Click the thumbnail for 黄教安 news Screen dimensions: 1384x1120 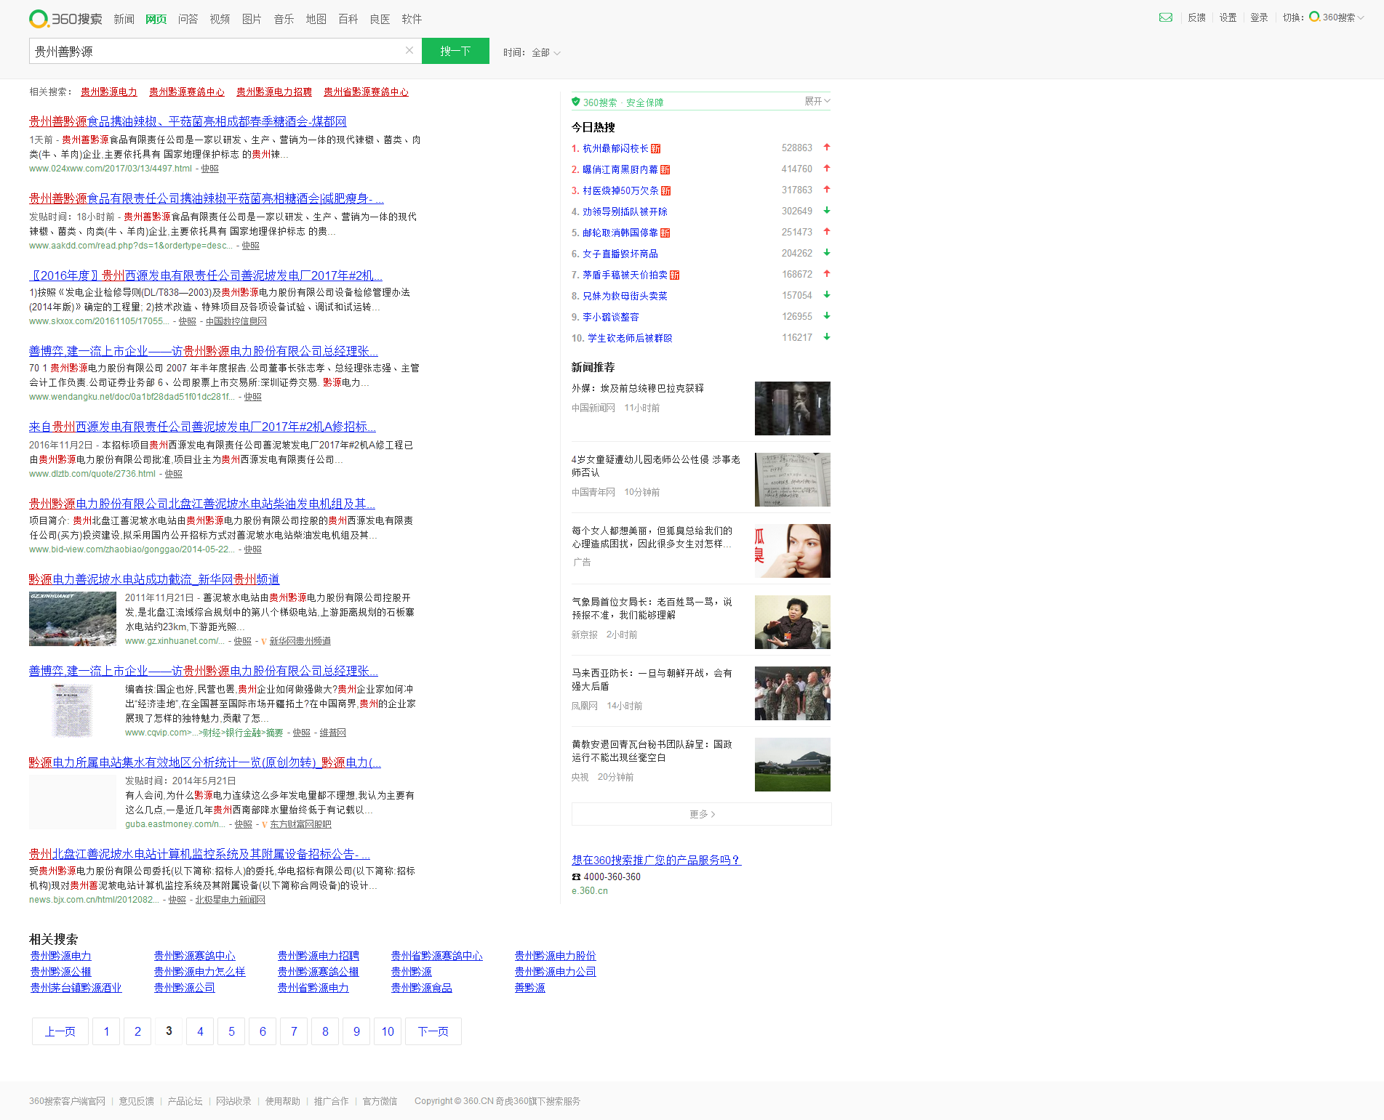pos(793,765)
